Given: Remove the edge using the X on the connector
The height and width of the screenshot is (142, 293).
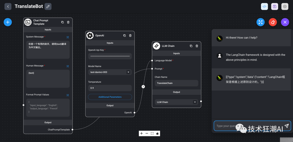Looking at the screenshot, I should click(143, 87).
